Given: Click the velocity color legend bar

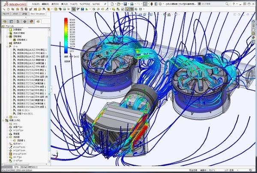Looking at the screenshot, I should [x=65, y=36].
